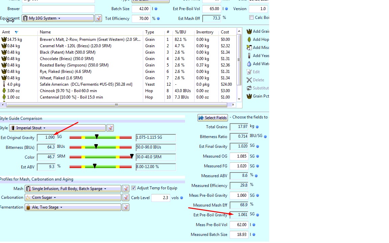Sort ingredients by Cost column header
The height and width of the screenshot is (243, 389).
coord(225,32)
